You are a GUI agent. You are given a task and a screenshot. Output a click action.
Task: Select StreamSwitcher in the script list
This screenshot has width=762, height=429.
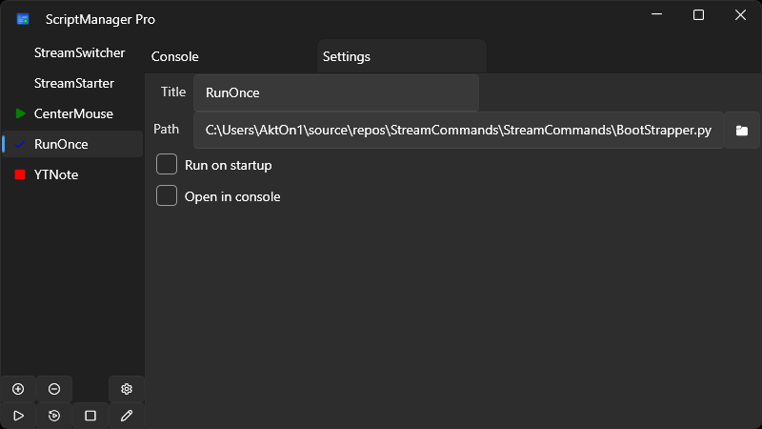79,52
